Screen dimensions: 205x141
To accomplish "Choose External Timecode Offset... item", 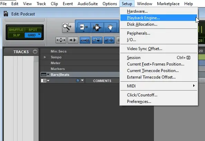I will point(159,77).
